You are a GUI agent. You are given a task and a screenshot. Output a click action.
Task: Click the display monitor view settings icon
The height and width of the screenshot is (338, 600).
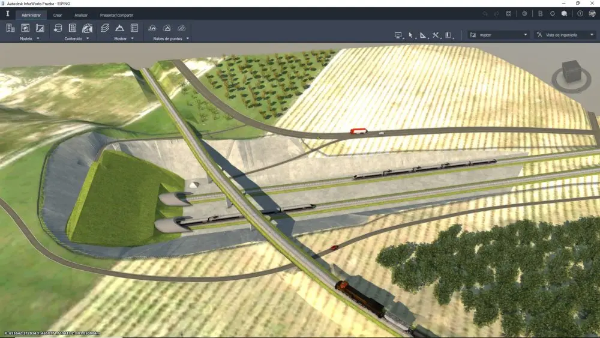398,35
